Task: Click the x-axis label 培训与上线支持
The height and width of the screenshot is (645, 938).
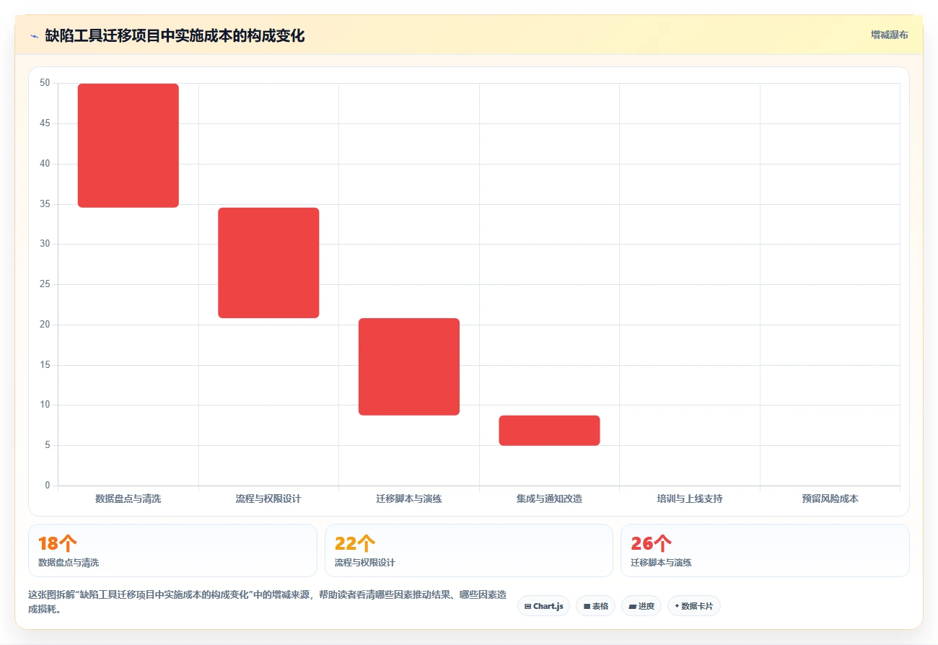Action: [690, 499]
